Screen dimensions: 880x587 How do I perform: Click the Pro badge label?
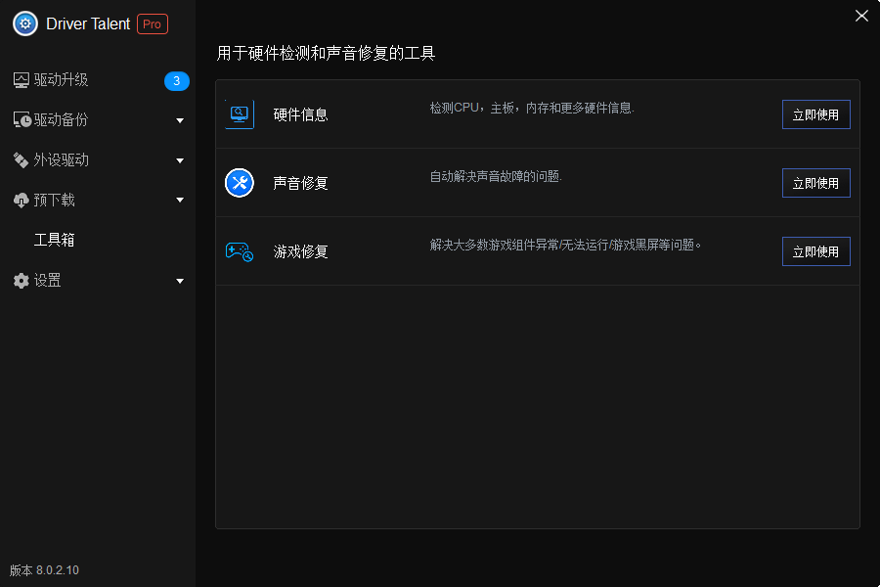coord(152,23)
